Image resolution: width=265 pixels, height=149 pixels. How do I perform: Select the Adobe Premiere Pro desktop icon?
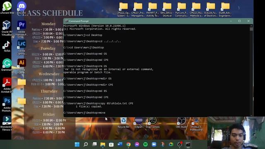22,28
